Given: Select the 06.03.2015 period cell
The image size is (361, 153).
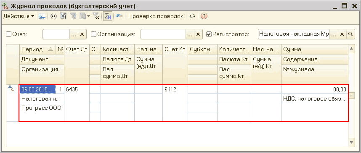Looking at the screenshot, I should [38, 89].
